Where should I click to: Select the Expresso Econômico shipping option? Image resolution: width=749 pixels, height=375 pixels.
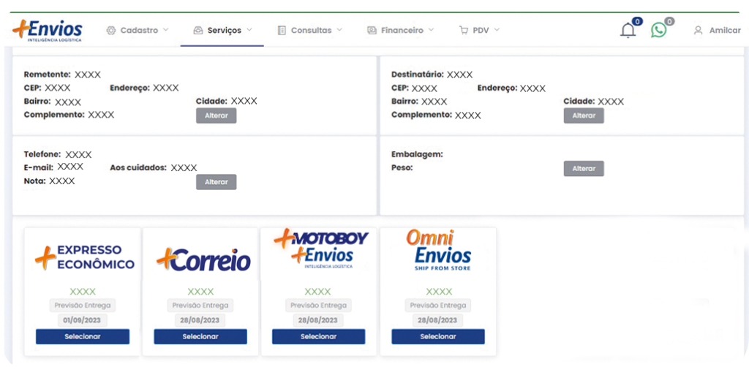tap(83, 336)
